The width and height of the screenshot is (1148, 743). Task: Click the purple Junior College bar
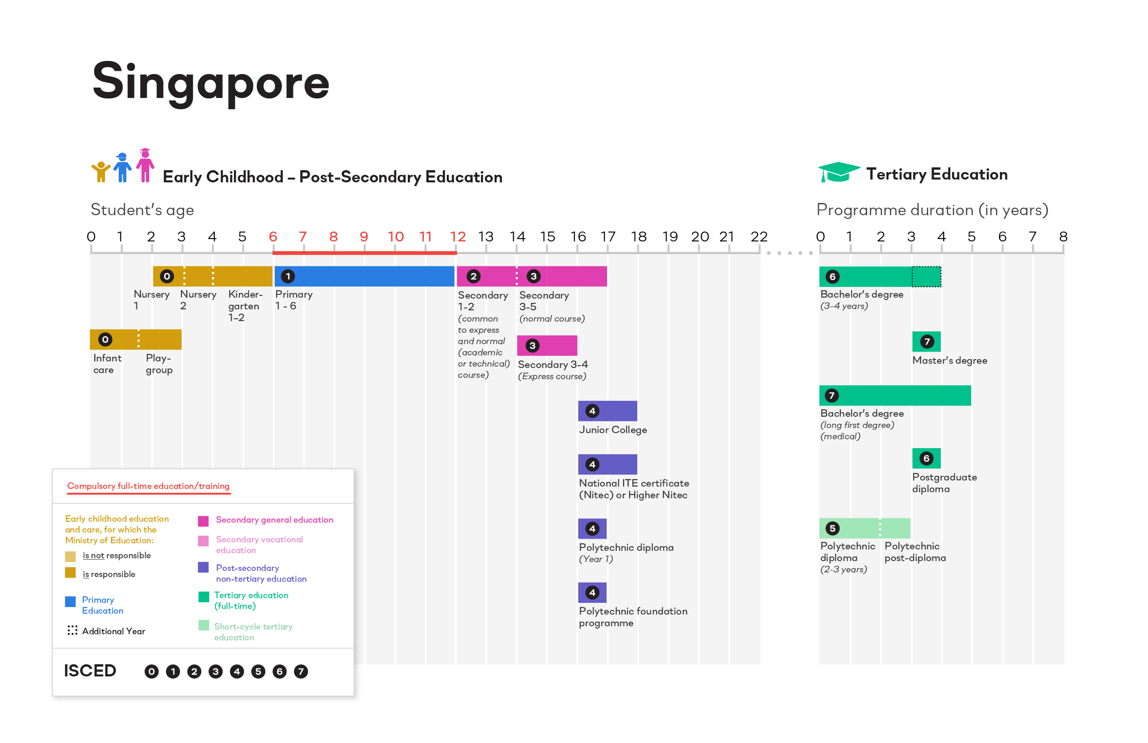(x=608, y=411)
